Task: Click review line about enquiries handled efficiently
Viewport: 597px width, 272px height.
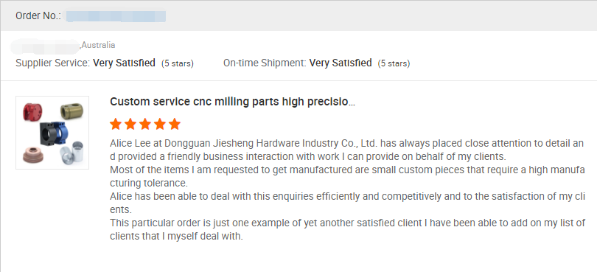Action: tap(347, 203)
